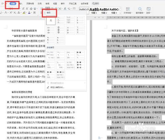Viewport: 165px width, 140px height.
Task: Click the font color A icon
Action: pyautogui.click(x=29, y=13)
